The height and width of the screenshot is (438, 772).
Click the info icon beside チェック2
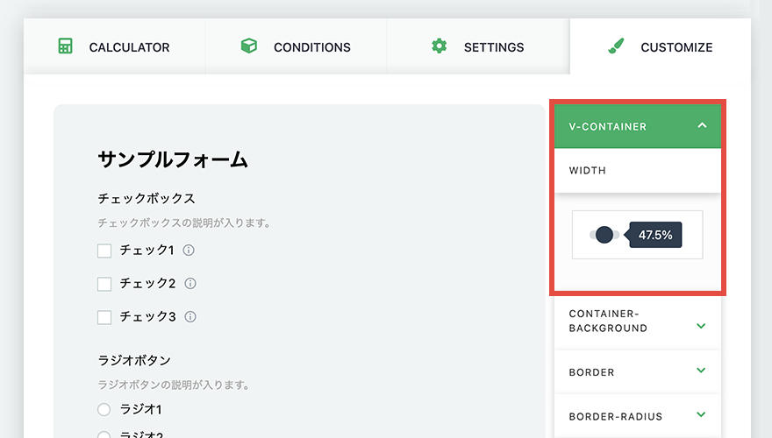[190, 284]
